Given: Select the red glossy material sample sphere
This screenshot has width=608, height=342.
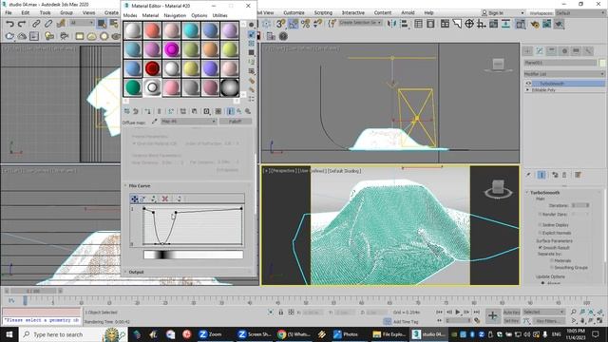Looking at the screenshot, I should [152, 68].
